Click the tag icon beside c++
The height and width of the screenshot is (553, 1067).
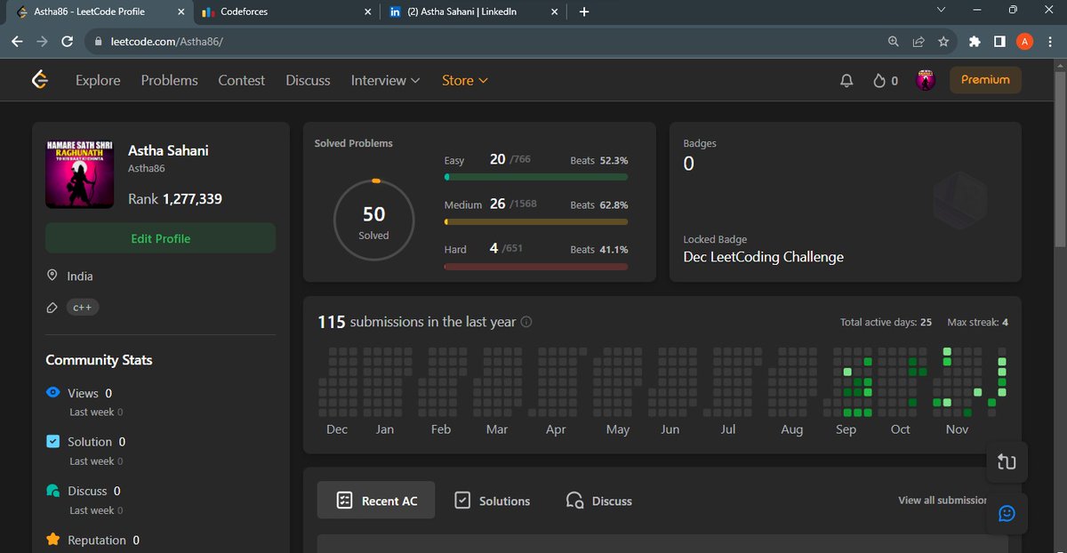point(52,308)
